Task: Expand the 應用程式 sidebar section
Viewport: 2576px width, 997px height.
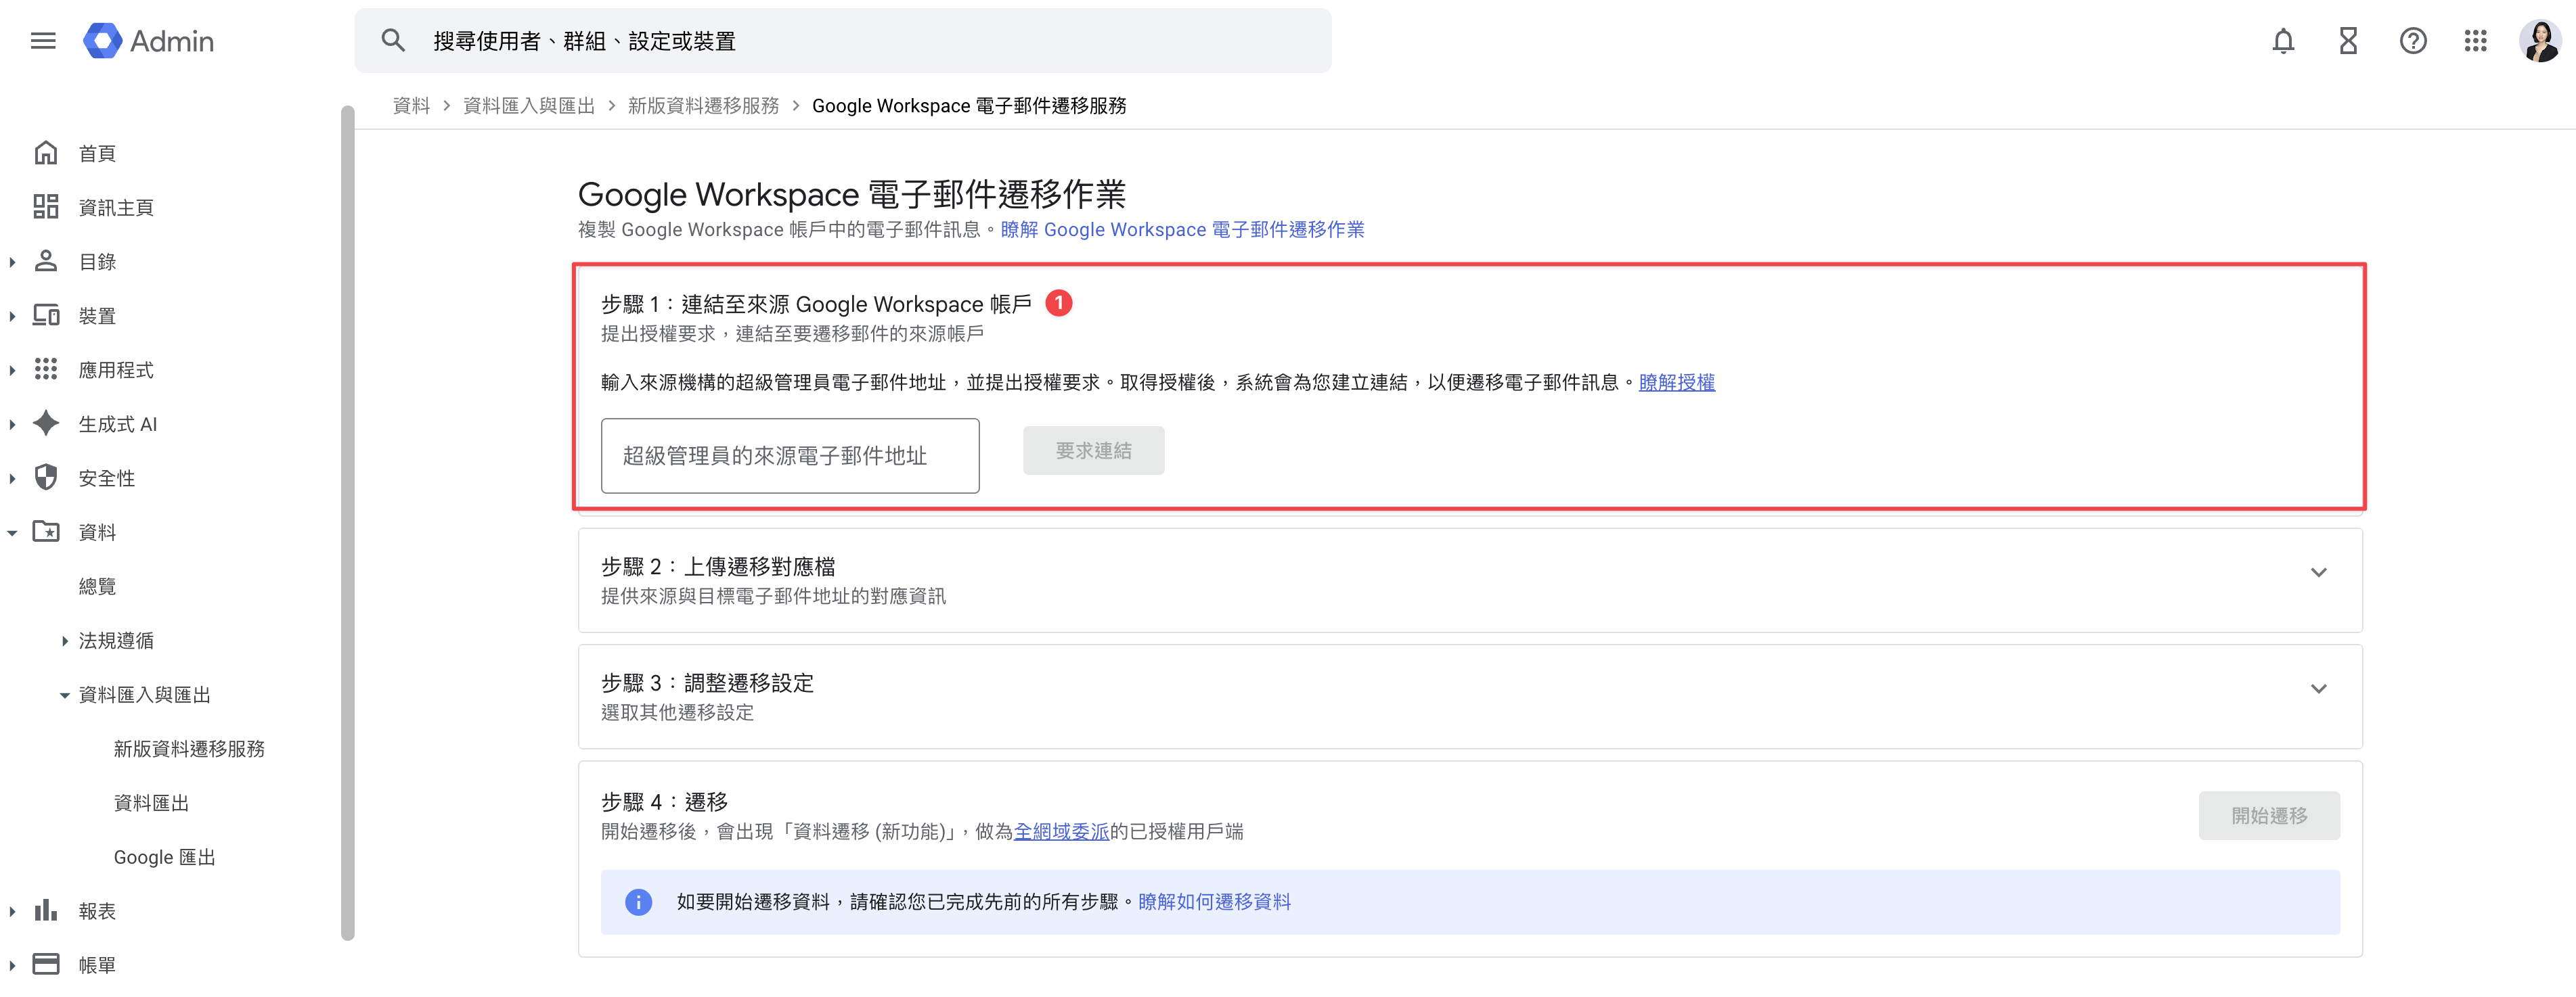Action: 12,369
